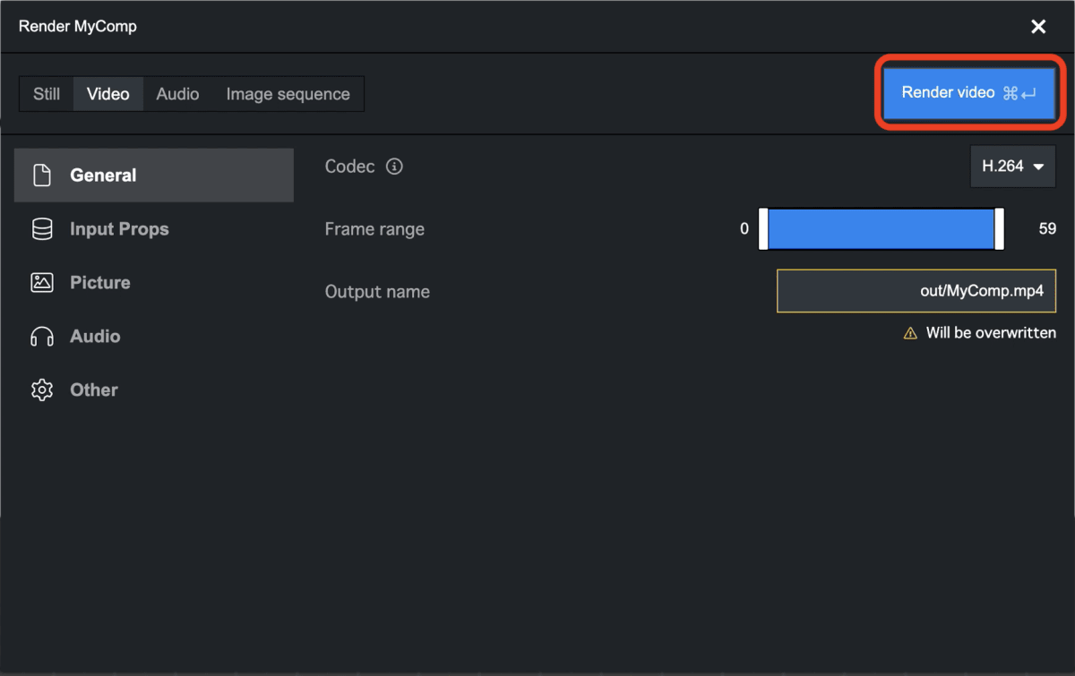Open the H.264 codec dropdown
Viewport: 1075px width, 676px height.
click(1012, 167)
